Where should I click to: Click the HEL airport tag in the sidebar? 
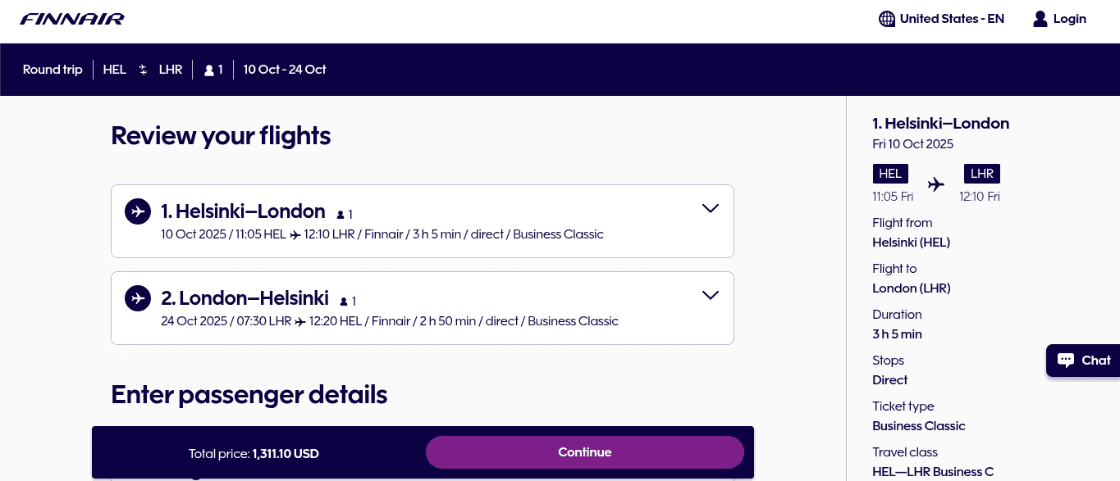click(x=889, y=174)
